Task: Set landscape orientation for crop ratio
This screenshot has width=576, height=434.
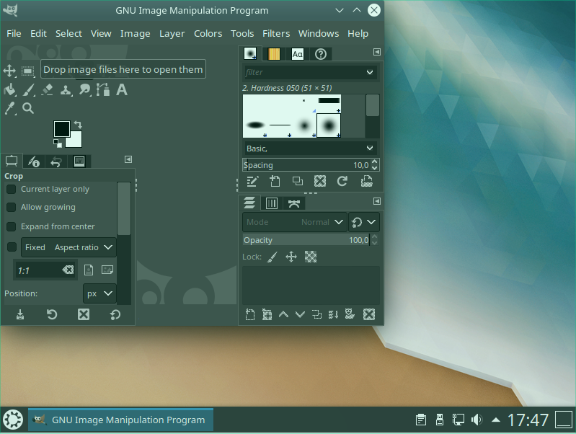Action: 107,270
